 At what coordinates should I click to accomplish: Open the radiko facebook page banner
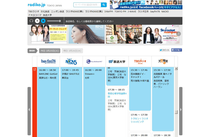pyautogui.click(x=146, y=5)
